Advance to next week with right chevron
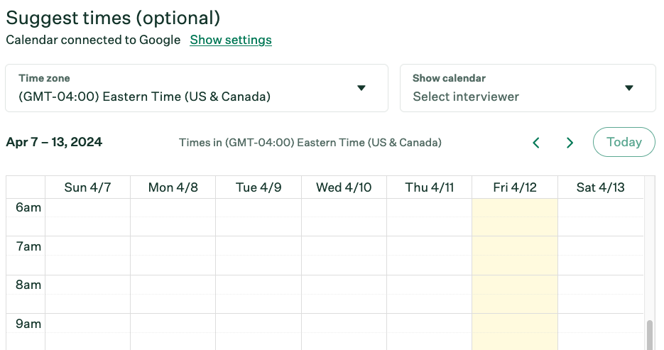This screenshot has height=350, width=664. [x=570, y=143]
